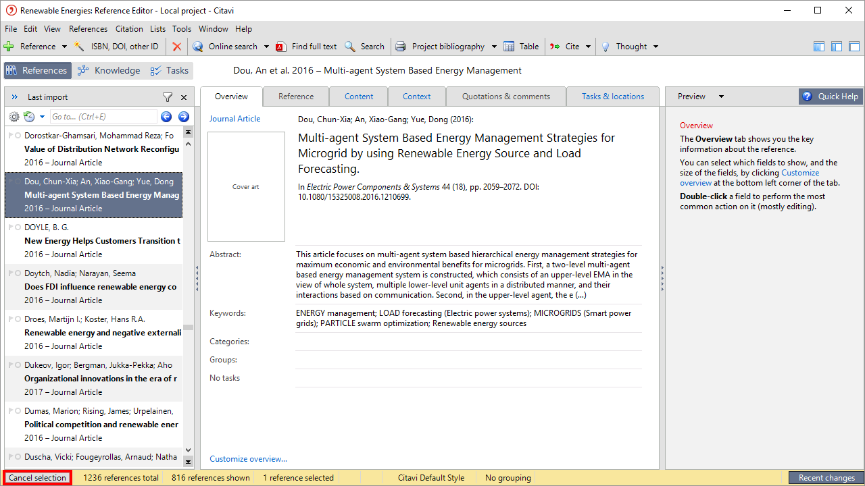
Task: Open the Content tab
Action: coord(359,97)
